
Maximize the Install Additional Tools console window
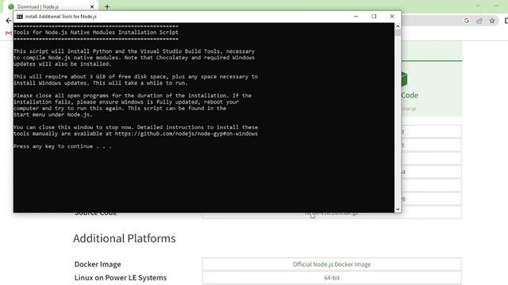[x=374, y=16]
